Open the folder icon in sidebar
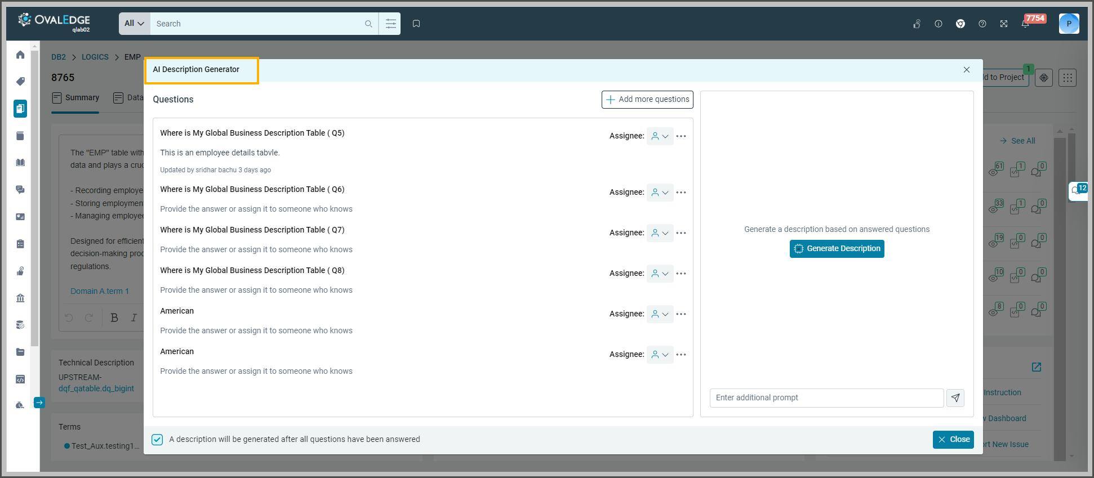 20,352
